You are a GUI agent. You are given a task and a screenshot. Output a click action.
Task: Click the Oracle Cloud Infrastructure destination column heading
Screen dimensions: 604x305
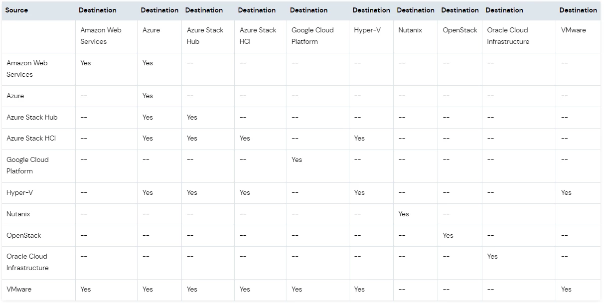pyautogui.click(x=508, y=36)
